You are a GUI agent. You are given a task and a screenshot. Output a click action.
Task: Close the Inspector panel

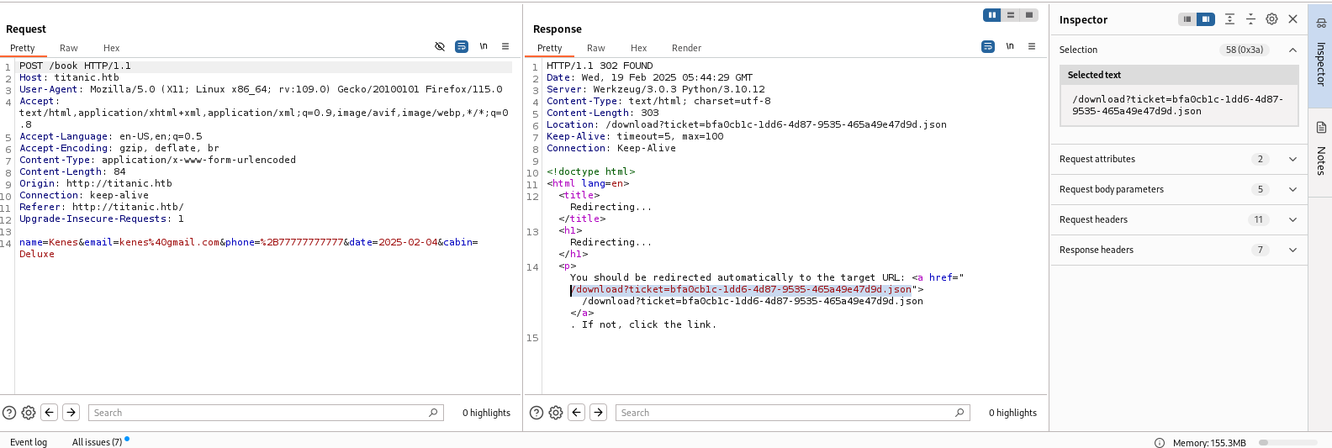pyautogui.click(x=1293, y=19)
